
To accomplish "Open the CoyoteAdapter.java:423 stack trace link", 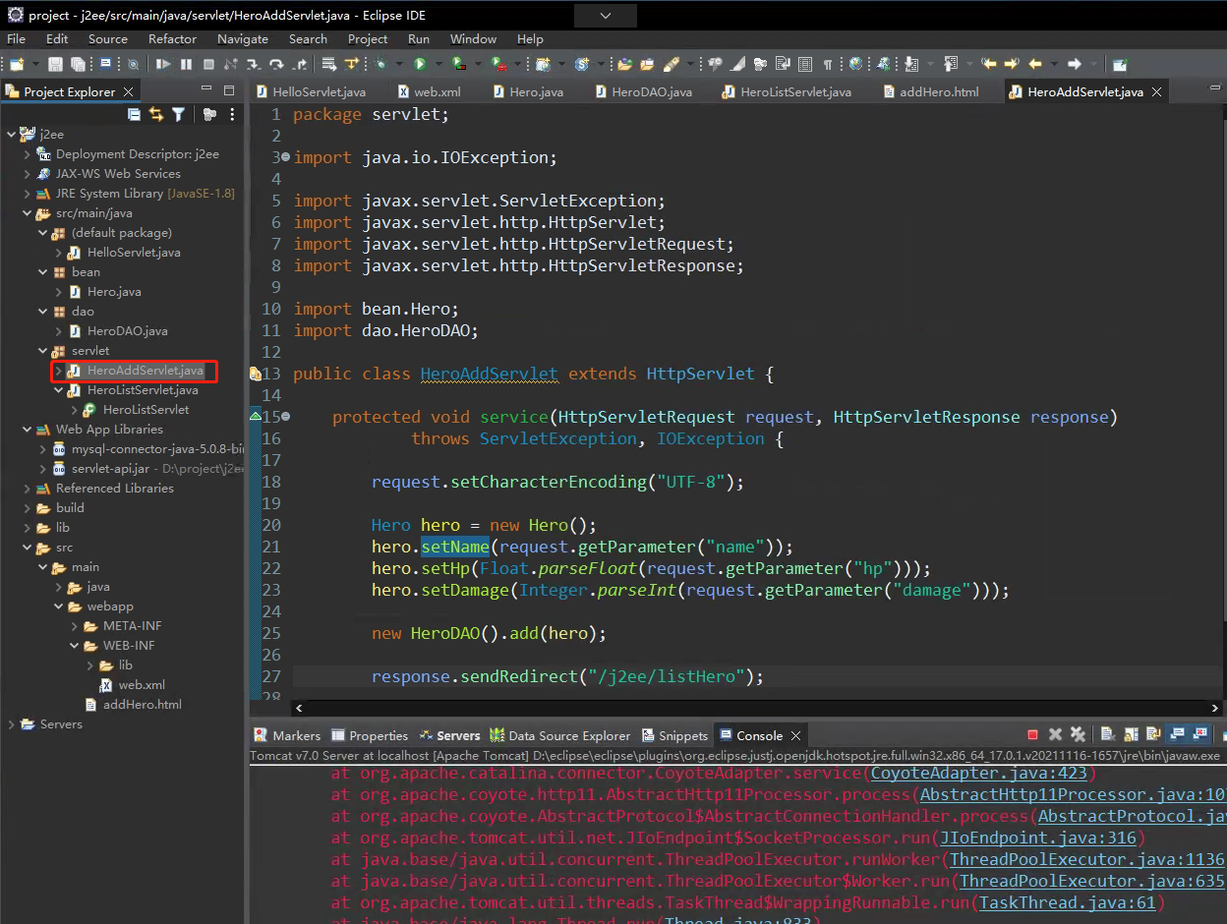I will click(x=977, y=774).
